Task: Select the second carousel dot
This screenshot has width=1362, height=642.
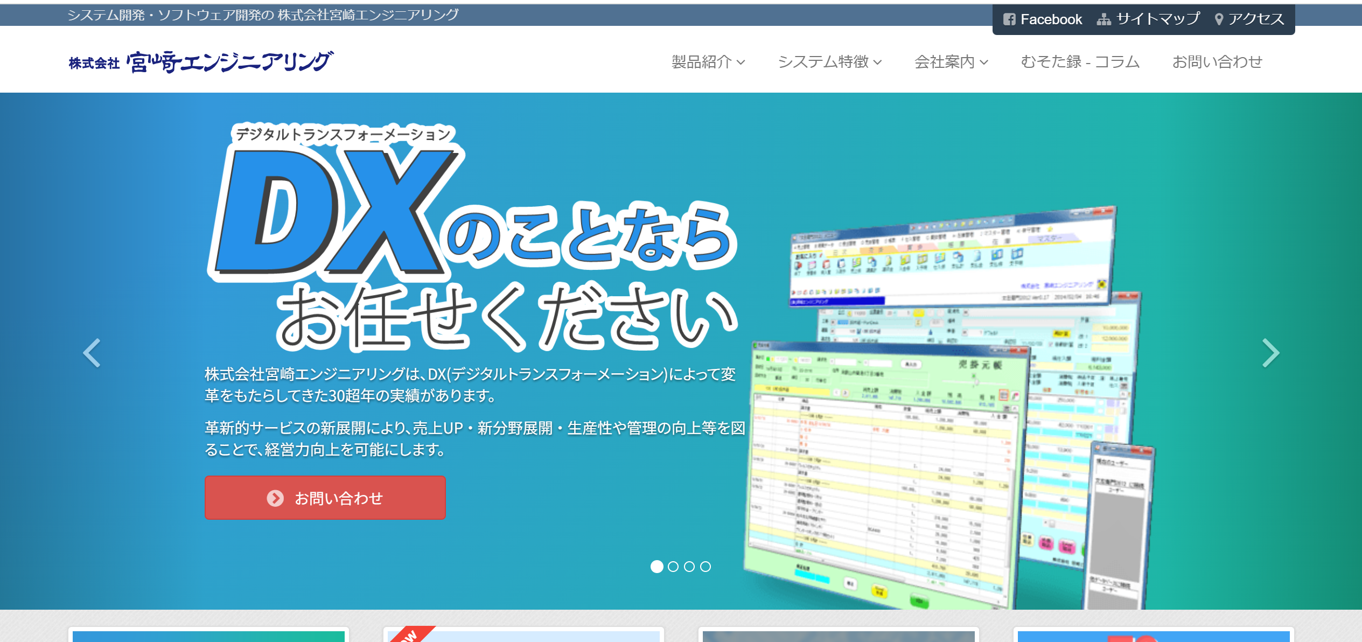Action: (673, 567)
